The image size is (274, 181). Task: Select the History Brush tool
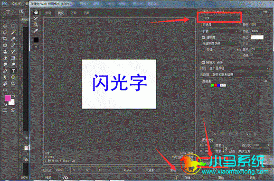[13, 52]
